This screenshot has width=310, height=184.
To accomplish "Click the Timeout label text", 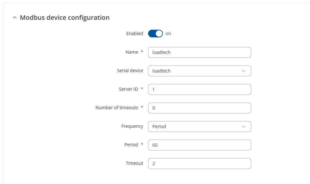I will (134, 163).
